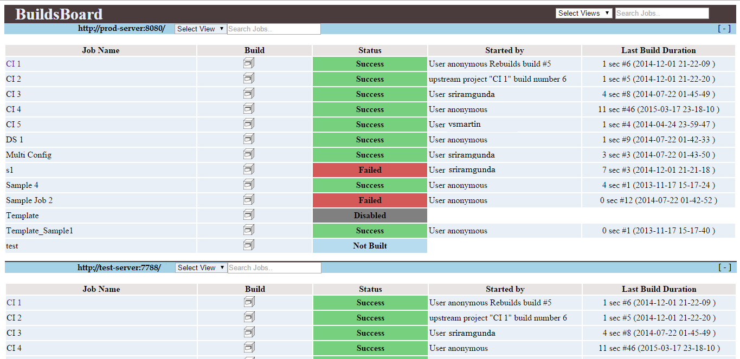The image size is (740, 359).
Task: Open the Select View dropdown for prod-server
Action: [x=200, y=29]
